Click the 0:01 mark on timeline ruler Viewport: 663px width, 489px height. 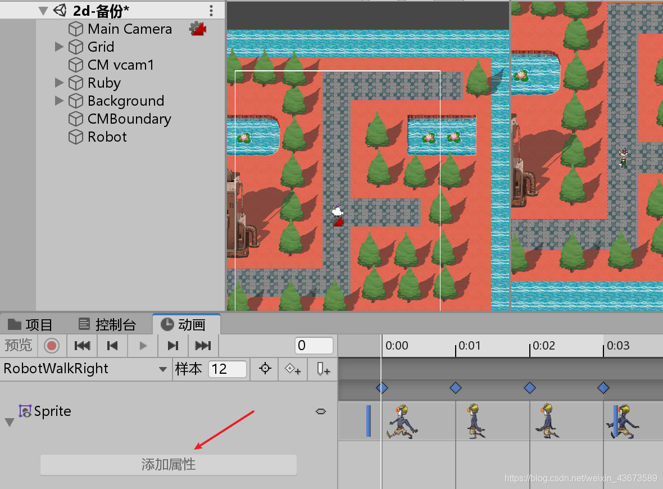pos(469,346)
